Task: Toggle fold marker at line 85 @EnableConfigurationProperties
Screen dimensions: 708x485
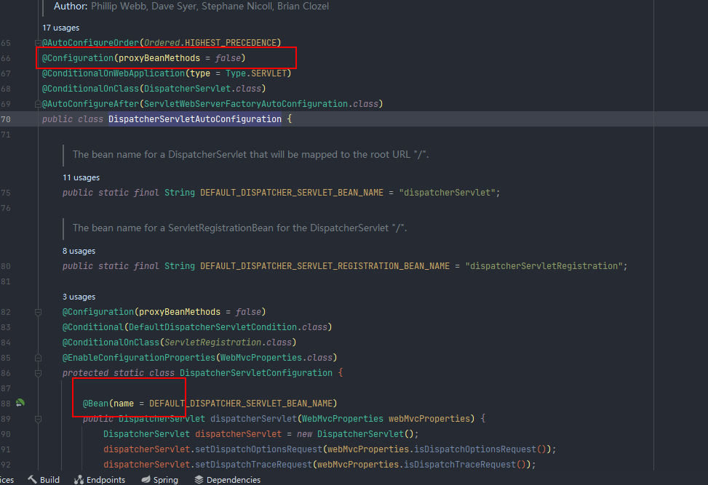Action: pyautogui.click(x=39, y=358)
